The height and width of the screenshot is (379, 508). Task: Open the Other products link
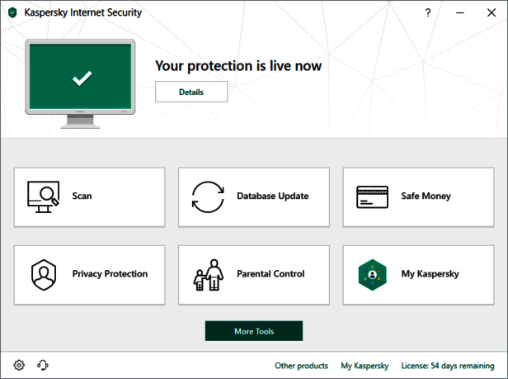[301, 365]
